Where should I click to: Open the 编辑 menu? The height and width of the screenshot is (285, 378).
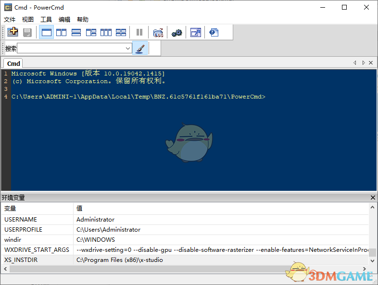[64, 20]
